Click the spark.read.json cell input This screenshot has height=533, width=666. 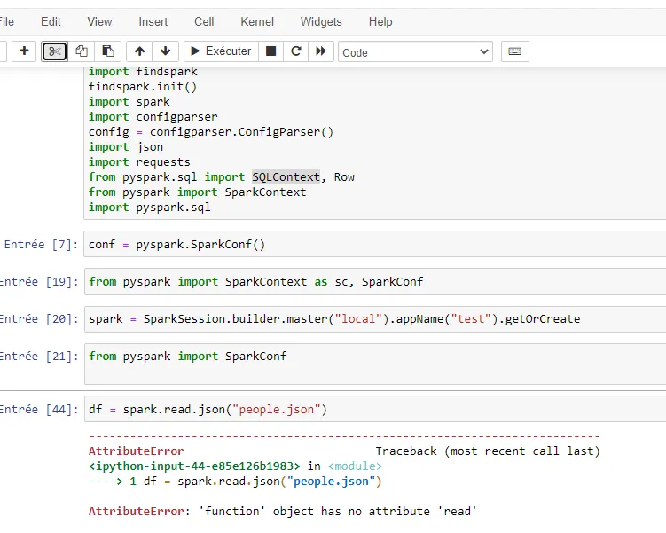point(374,409)
